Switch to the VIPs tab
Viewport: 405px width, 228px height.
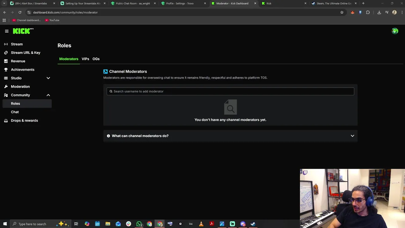tap(85, 59)
